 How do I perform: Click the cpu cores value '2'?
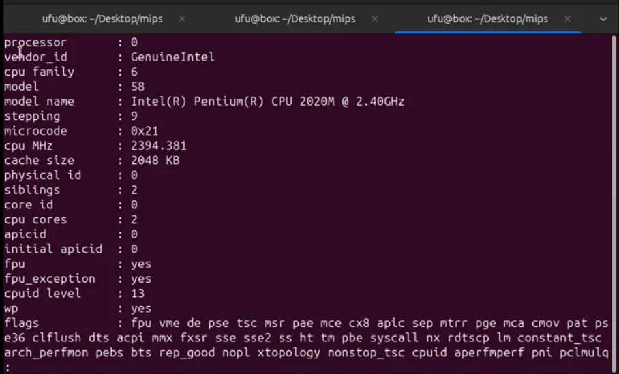click(134, 220)
